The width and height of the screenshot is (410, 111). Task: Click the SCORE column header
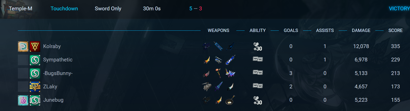395,30
